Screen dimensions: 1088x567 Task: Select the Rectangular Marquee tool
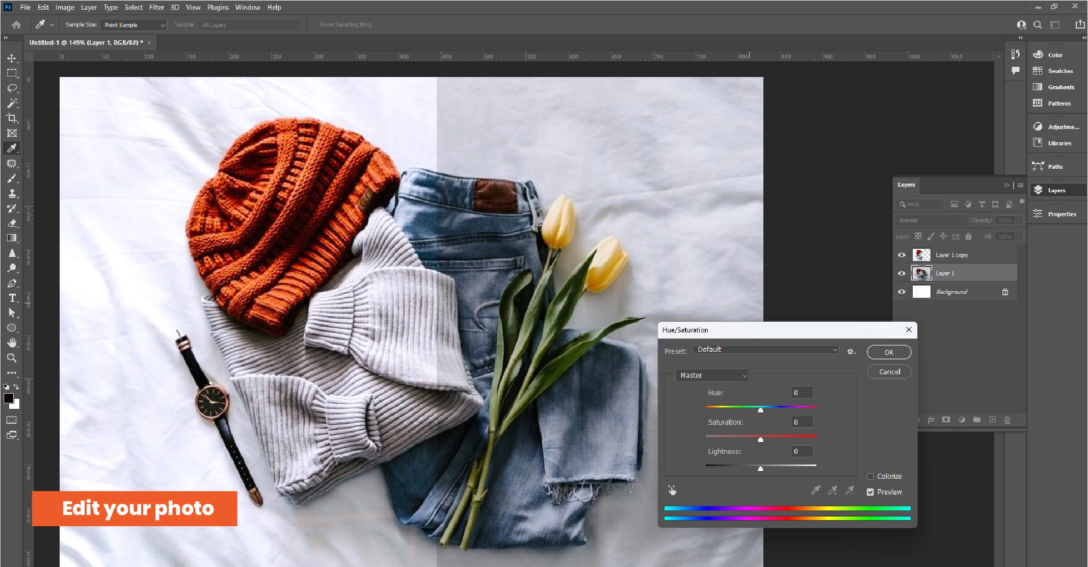(12, 73)
